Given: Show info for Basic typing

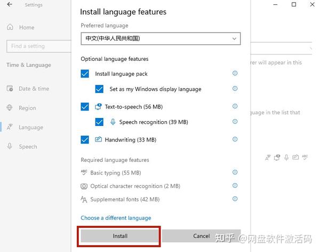Looking at the screenshot, I should [235, 172].
